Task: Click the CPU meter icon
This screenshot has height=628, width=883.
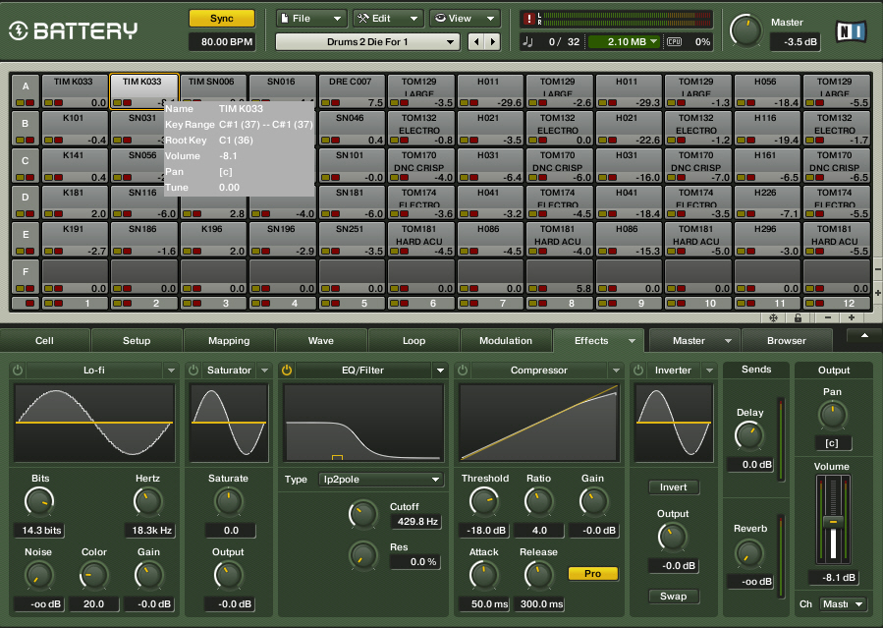Action: (x=674, y=41)
